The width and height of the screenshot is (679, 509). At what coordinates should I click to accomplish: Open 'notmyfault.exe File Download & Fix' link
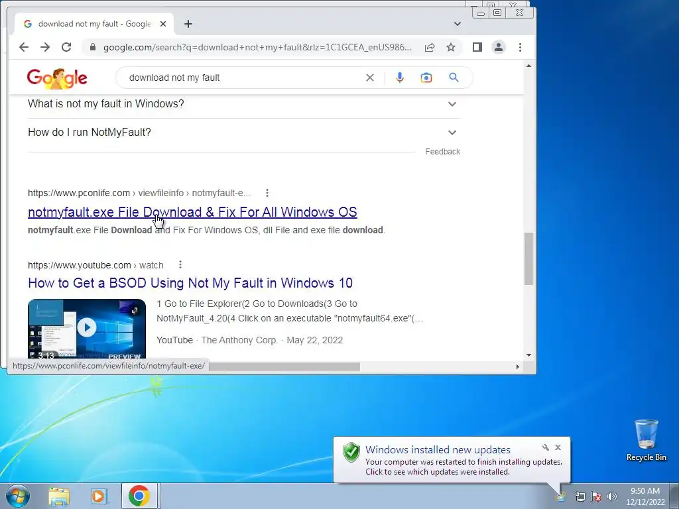pyautogui.click(x=192, y=212)
